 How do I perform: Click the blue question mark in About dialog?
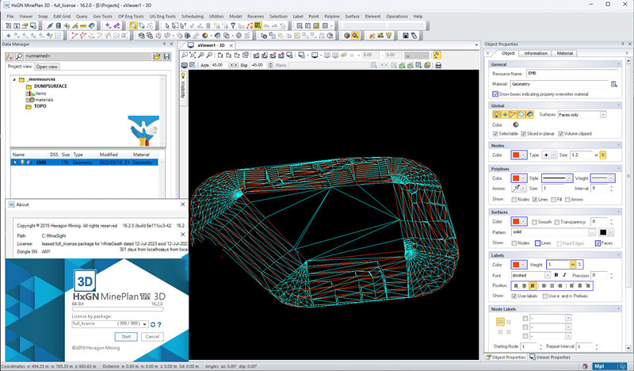coord(159,324)
